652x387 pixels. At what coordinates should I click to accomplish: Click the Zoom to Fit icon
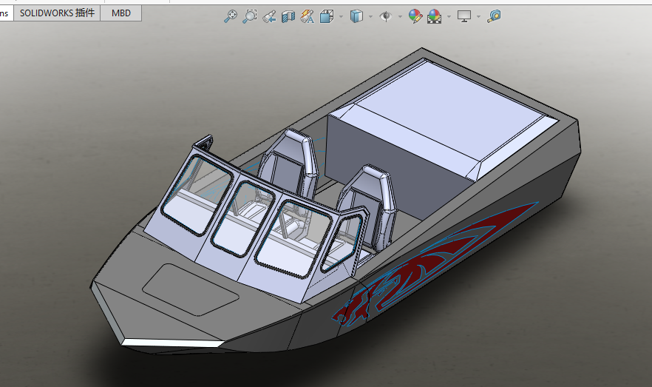coord(231,16)
